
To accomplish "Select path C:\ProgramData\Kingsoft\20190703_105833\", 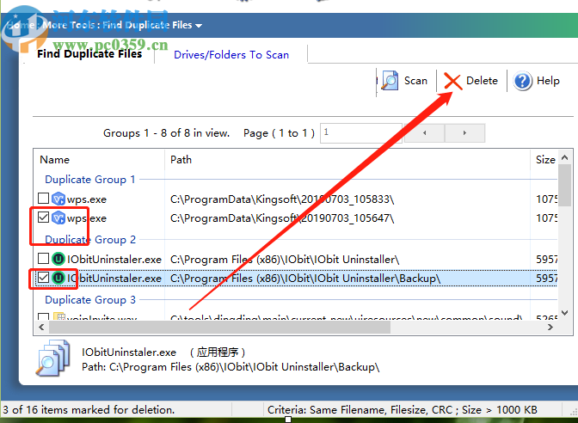I will (282, 199).
